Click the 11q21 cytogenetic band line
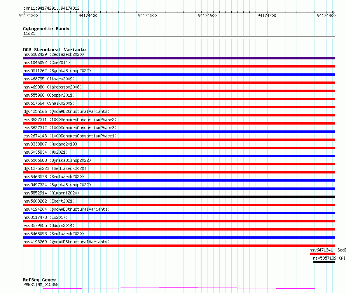The image size is (346, 293). click(179, 38)
